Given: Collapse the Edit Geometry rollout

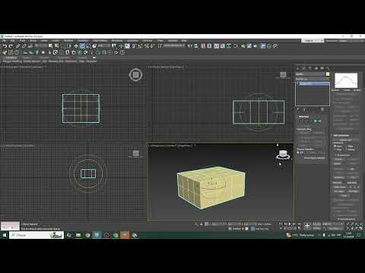Looking at the screenshot, I should 341,136.
